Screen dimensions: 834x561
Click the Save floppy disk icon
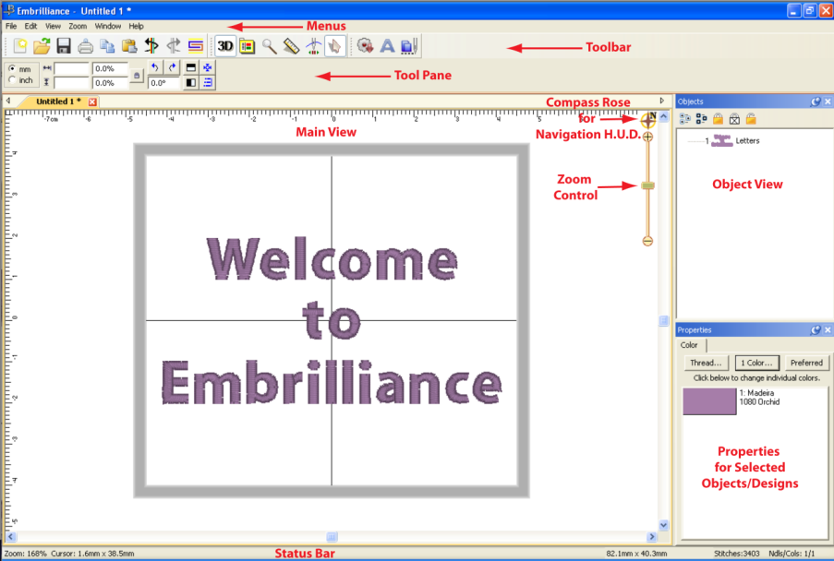[64, 45]
